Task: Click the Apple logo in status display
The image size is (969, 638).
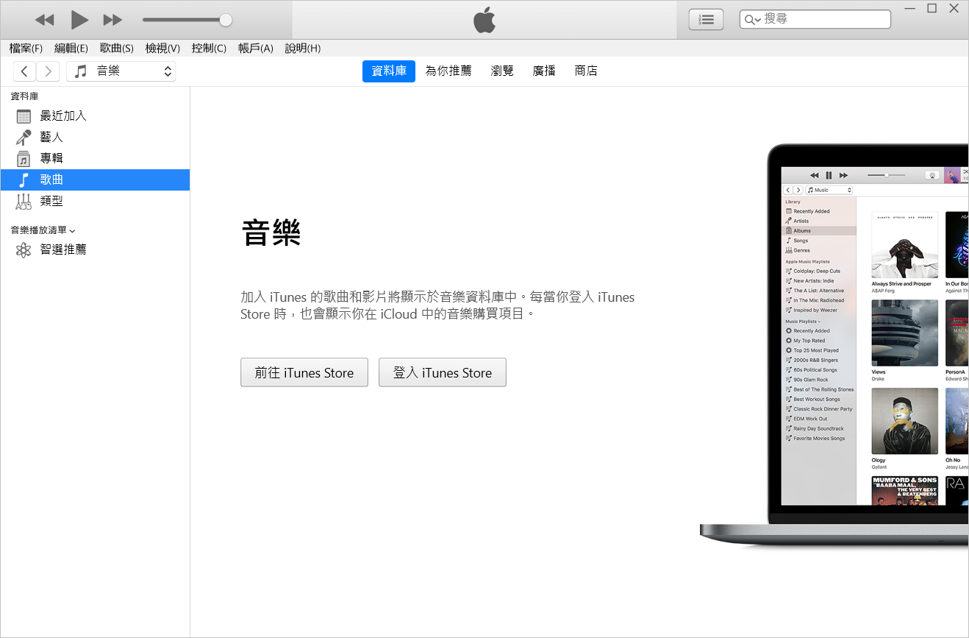Action: click(484, 20)
